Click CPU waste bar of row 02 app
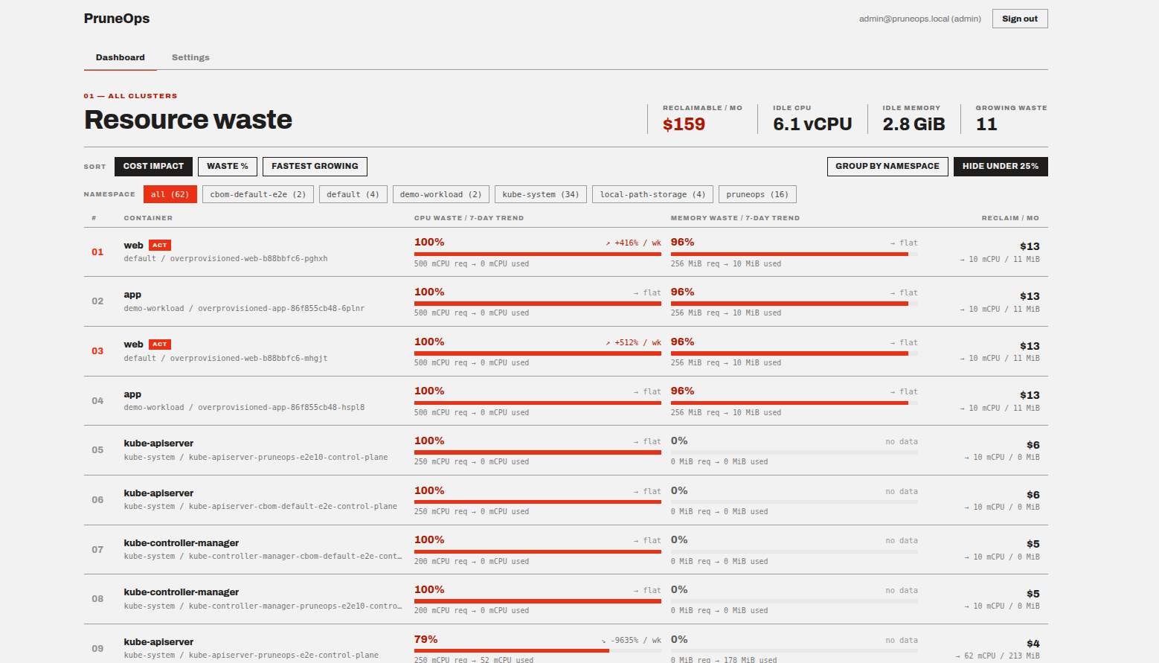This screenshot has width=1159, height=663. coord(538,304)
